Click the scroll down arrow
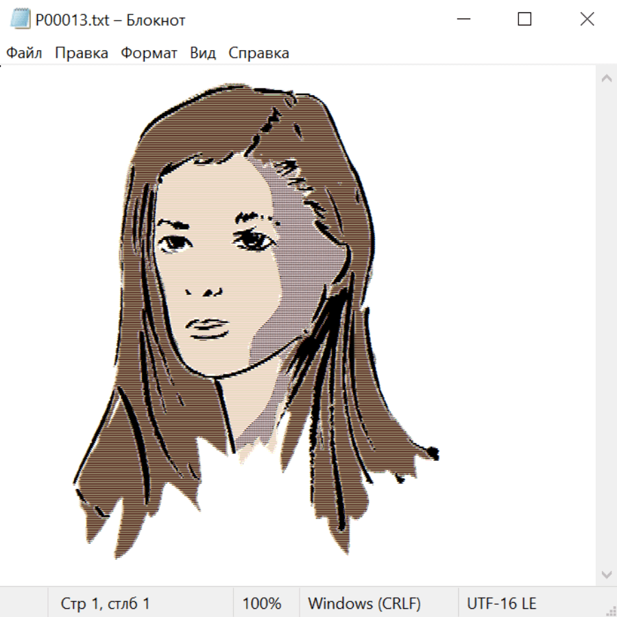 point(606,574)
